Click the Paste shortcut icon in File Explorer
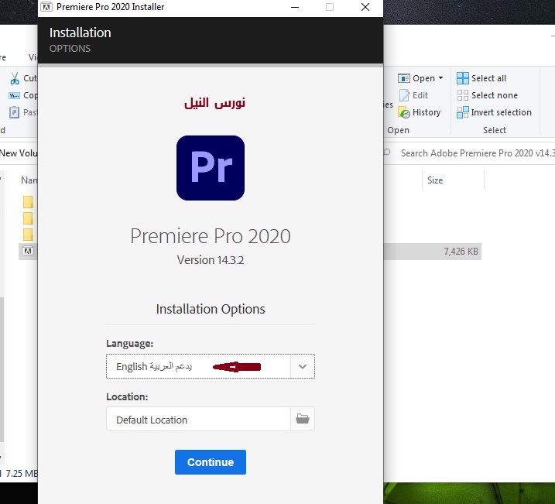 pos(14,112)
